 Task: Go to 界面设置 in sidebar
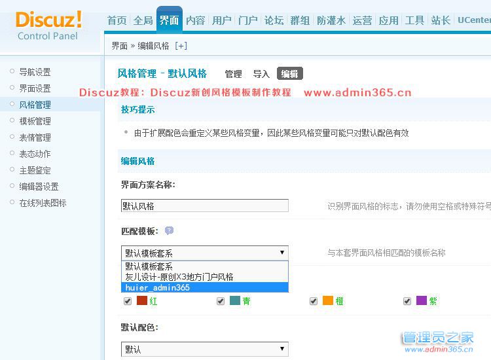pos(35,88)
